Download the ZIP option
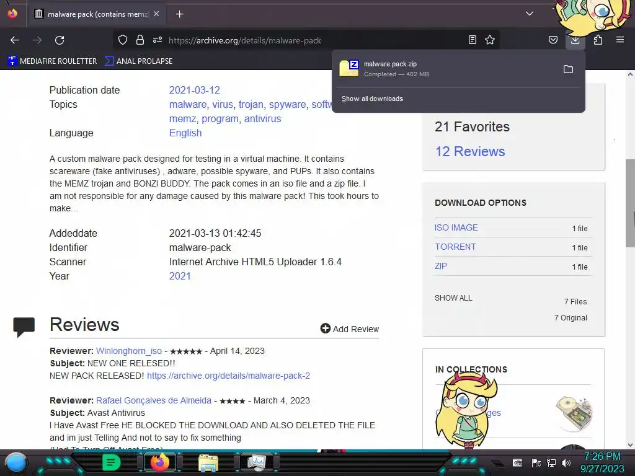Viewport: 635px width, 476px height. point(441,266)
